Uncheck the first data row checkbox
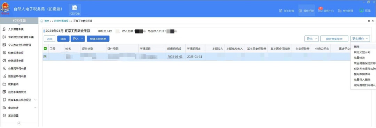The image size is (376, 128). [x=45, y=57]
